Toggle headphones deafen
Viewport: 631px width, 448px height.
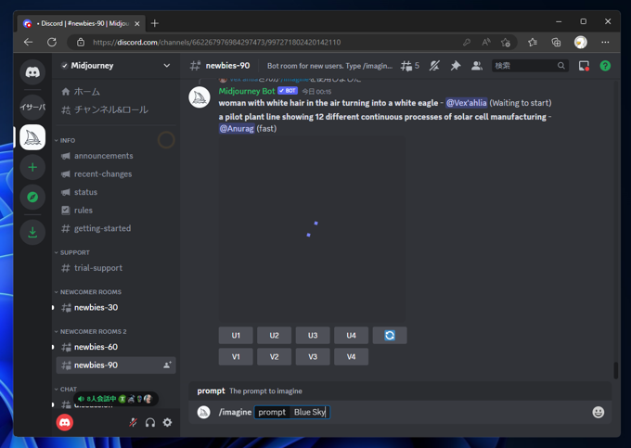tap(150, 422)
